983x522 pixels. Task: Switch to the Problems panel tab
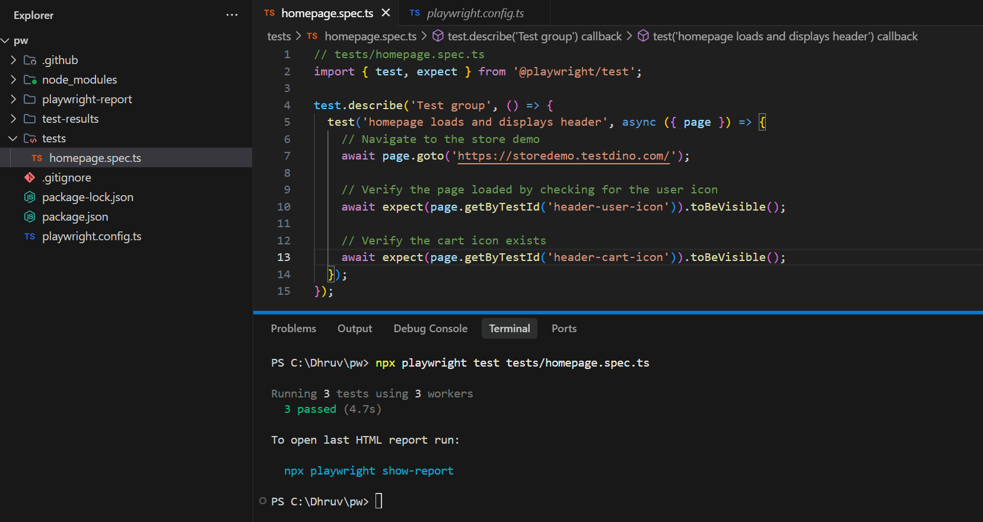pos(293,329)
